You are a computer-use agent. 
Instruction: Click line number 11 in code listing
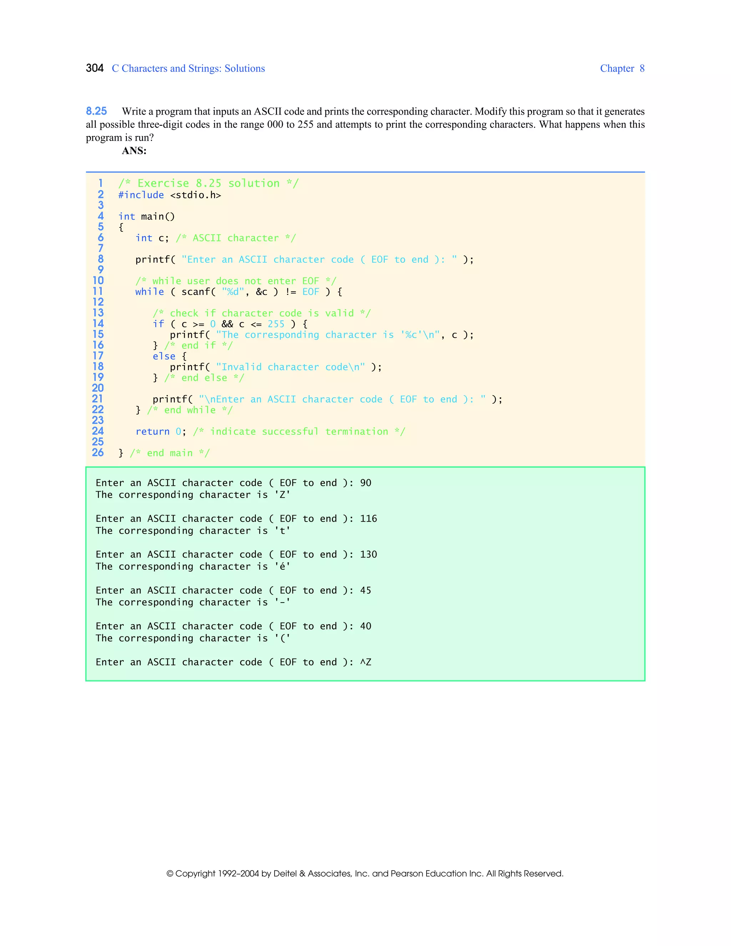[x=98, y=292]
